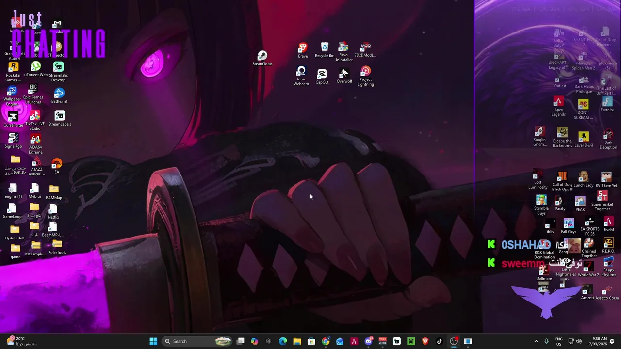Image resolution: width=621 pixels, height=349 pixels.
Task: Open SignalRgb desktop shortcut
Action: pos(13,141)
